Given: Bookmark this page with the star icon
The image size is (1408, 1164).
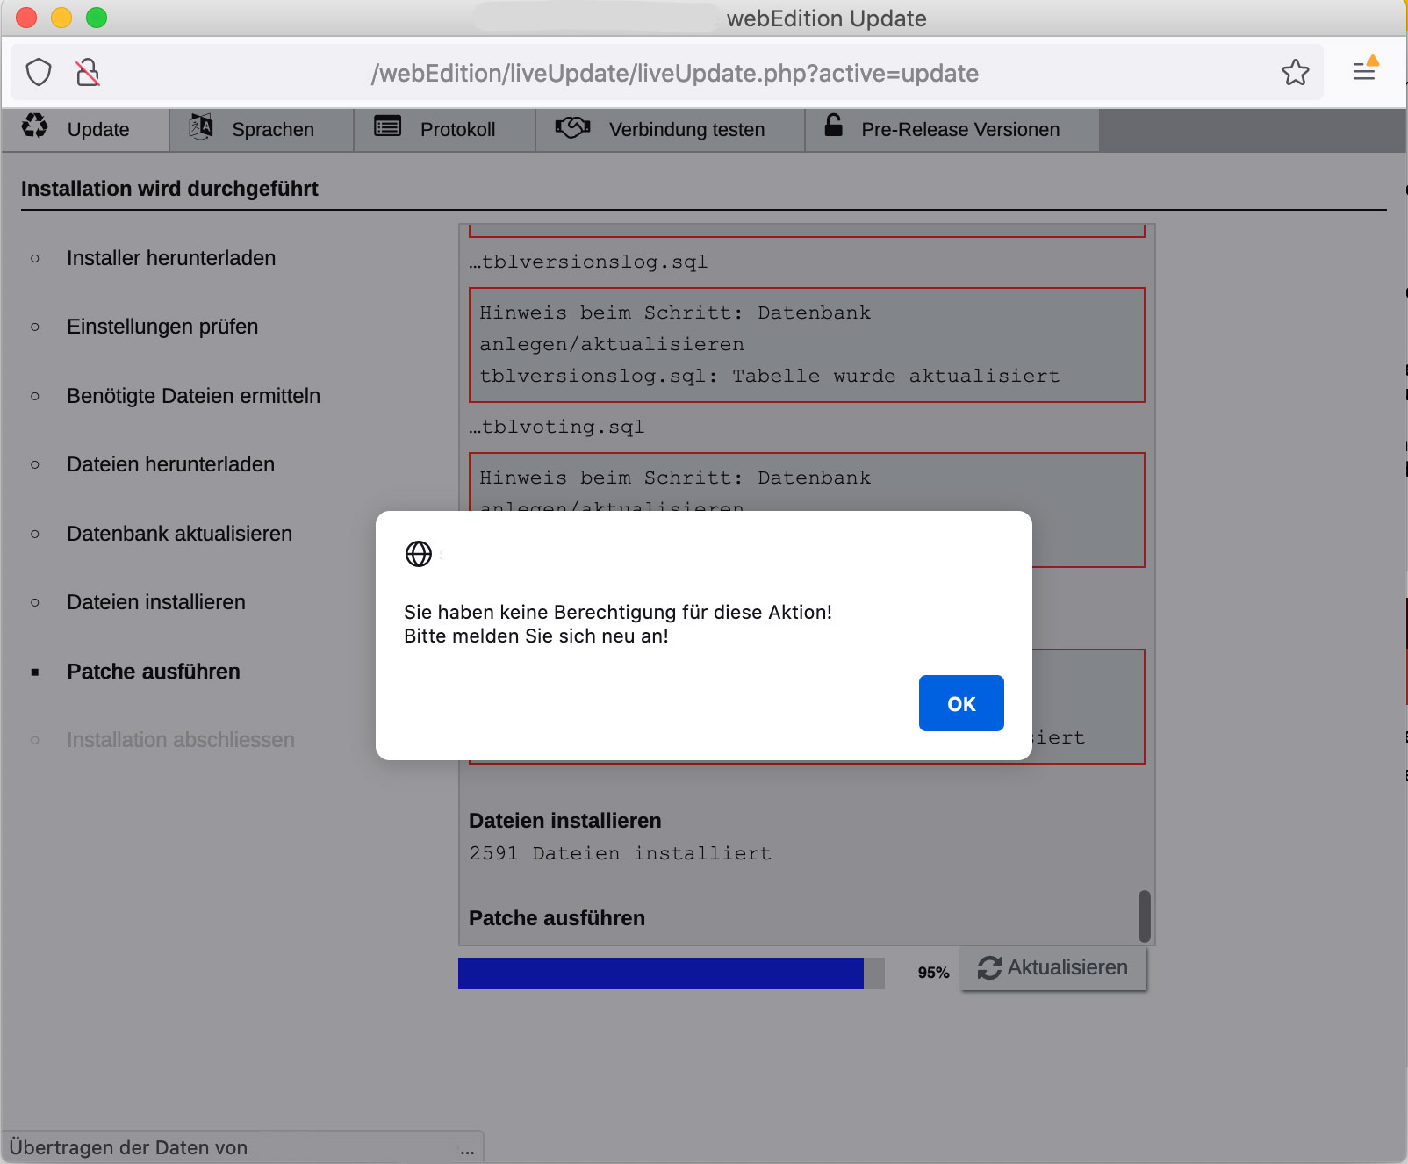Looking at the screenshot, I should [x=1295, y=72].
